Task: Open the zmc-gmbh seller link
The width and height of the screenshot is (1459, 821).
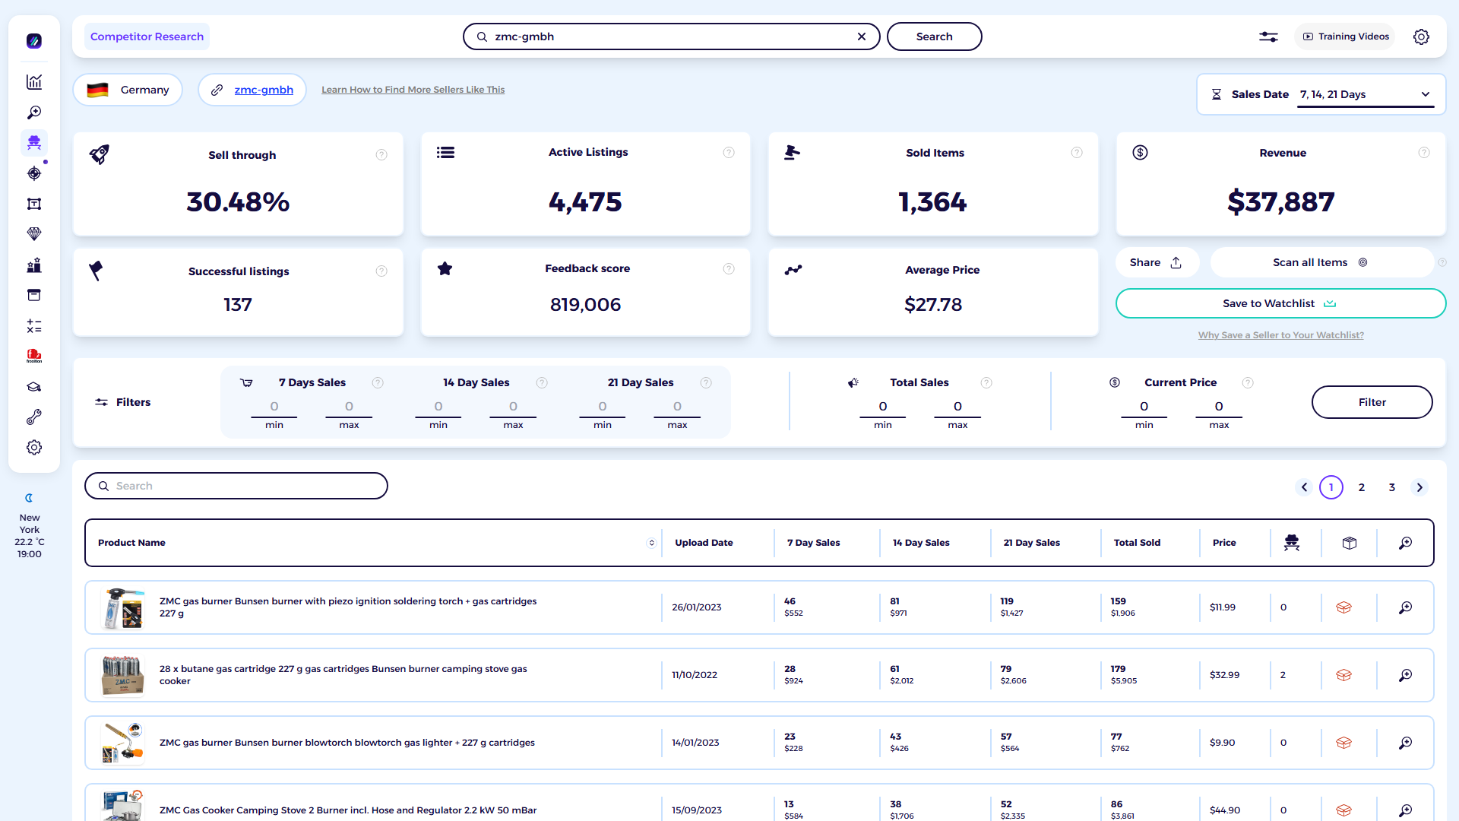Action: (x=263, y=90)
